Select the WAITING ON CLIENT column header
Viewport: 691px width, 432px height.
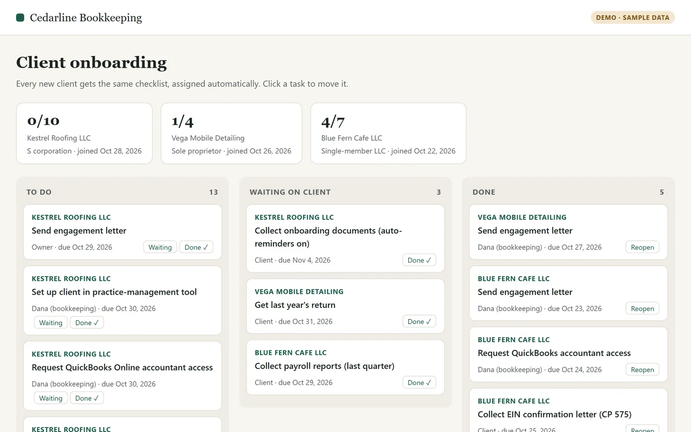(290, 192)
